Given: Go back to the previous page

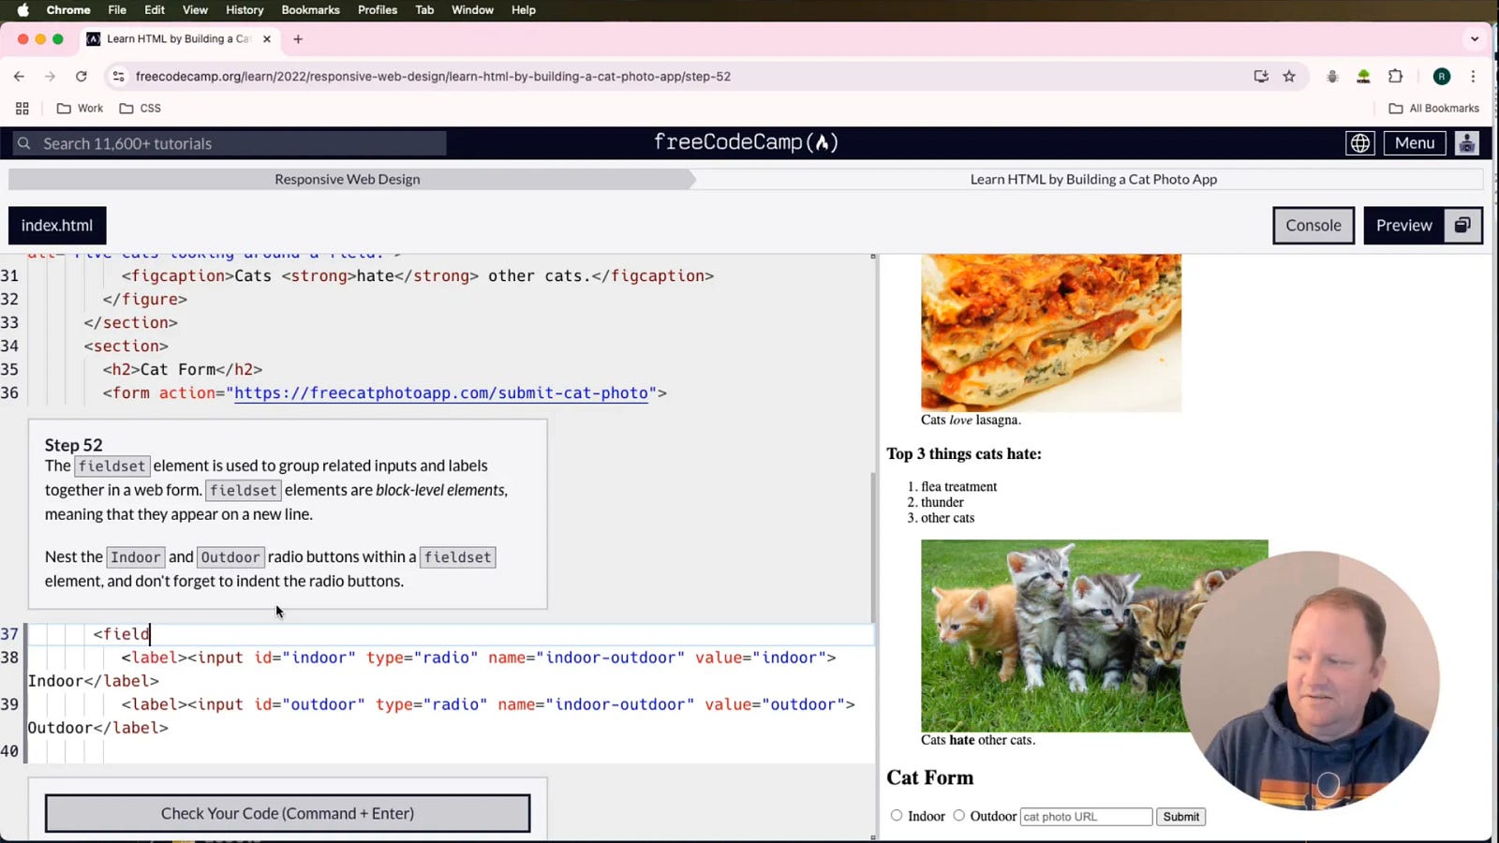Looking at the screenshot, I should pos(19,77).
